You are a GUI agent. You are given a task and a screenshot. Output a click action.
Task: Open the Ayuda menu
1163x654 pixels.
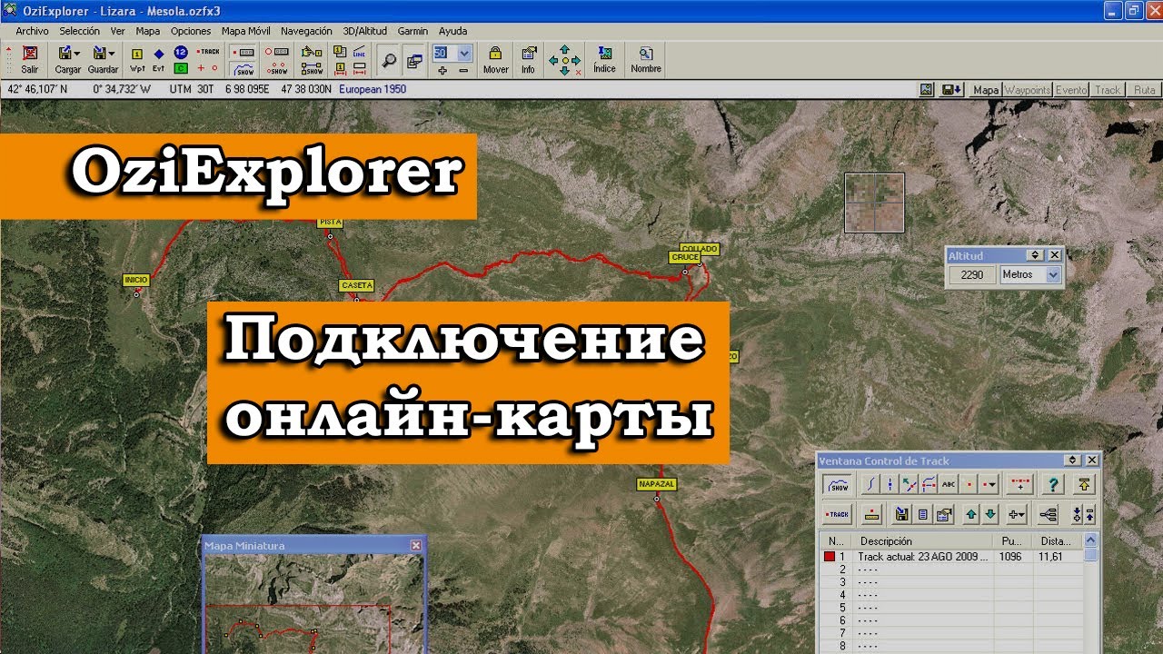[x=452, y=31]
